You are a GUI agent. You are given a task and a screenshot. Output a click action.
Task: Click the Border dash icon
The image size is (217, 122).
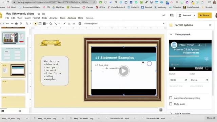coord(74,24)
